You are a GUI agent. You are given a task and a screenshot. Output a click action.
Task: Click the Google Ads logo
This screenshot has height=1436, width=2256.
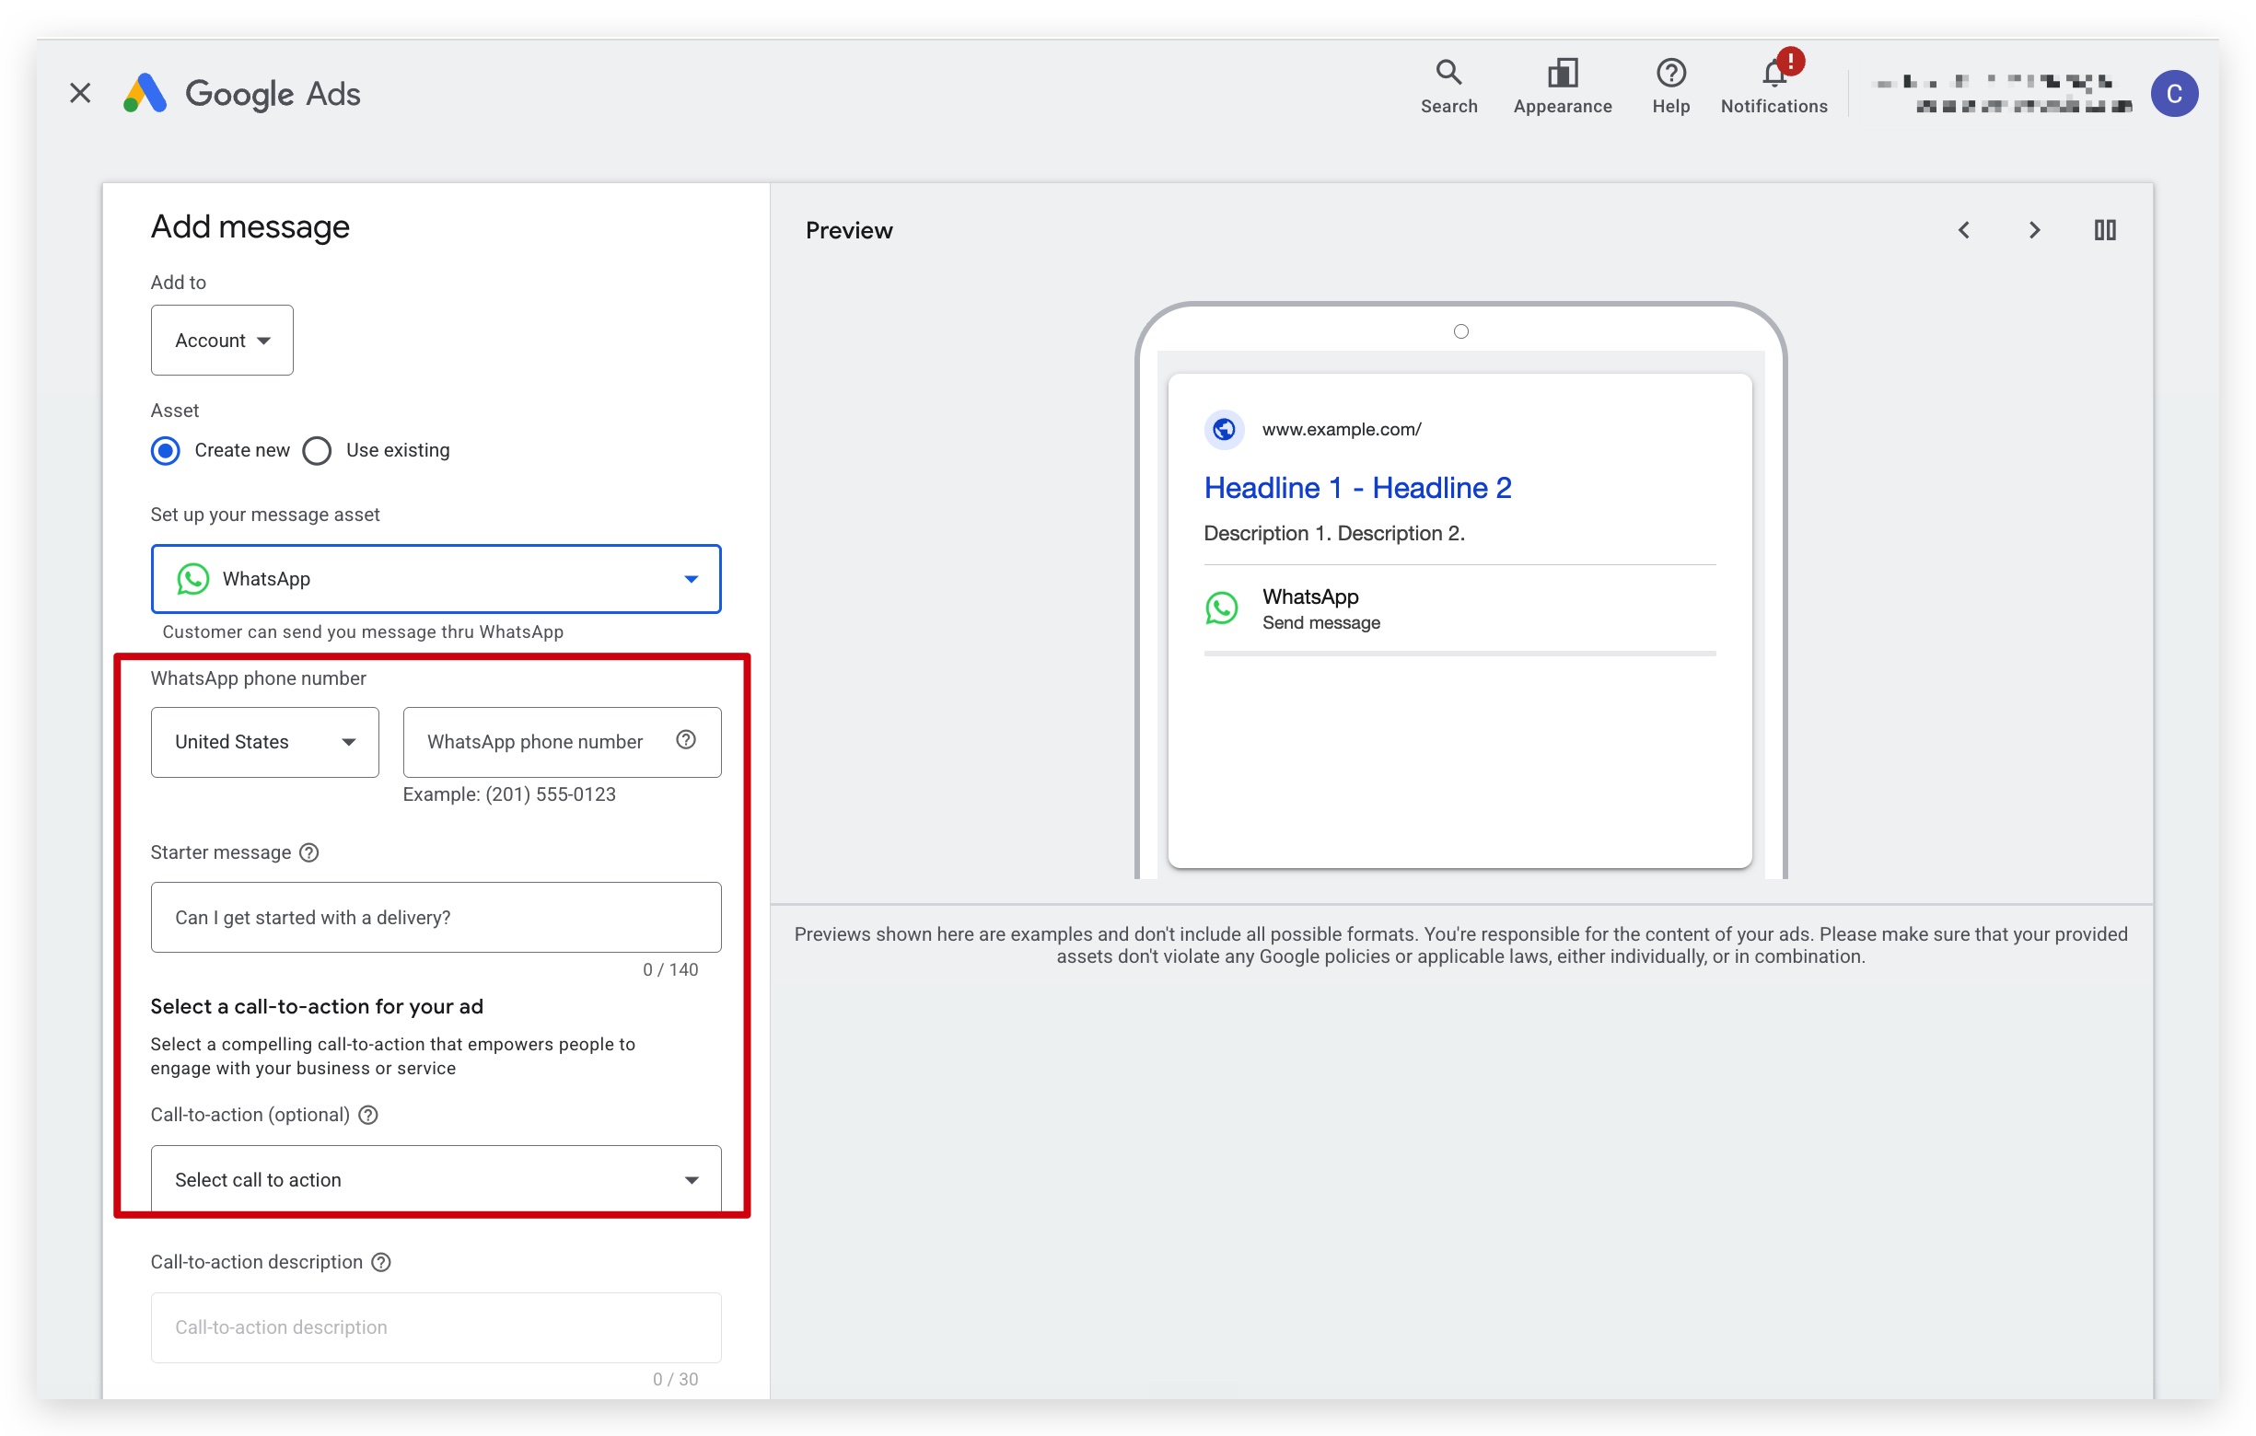[241, 94]
